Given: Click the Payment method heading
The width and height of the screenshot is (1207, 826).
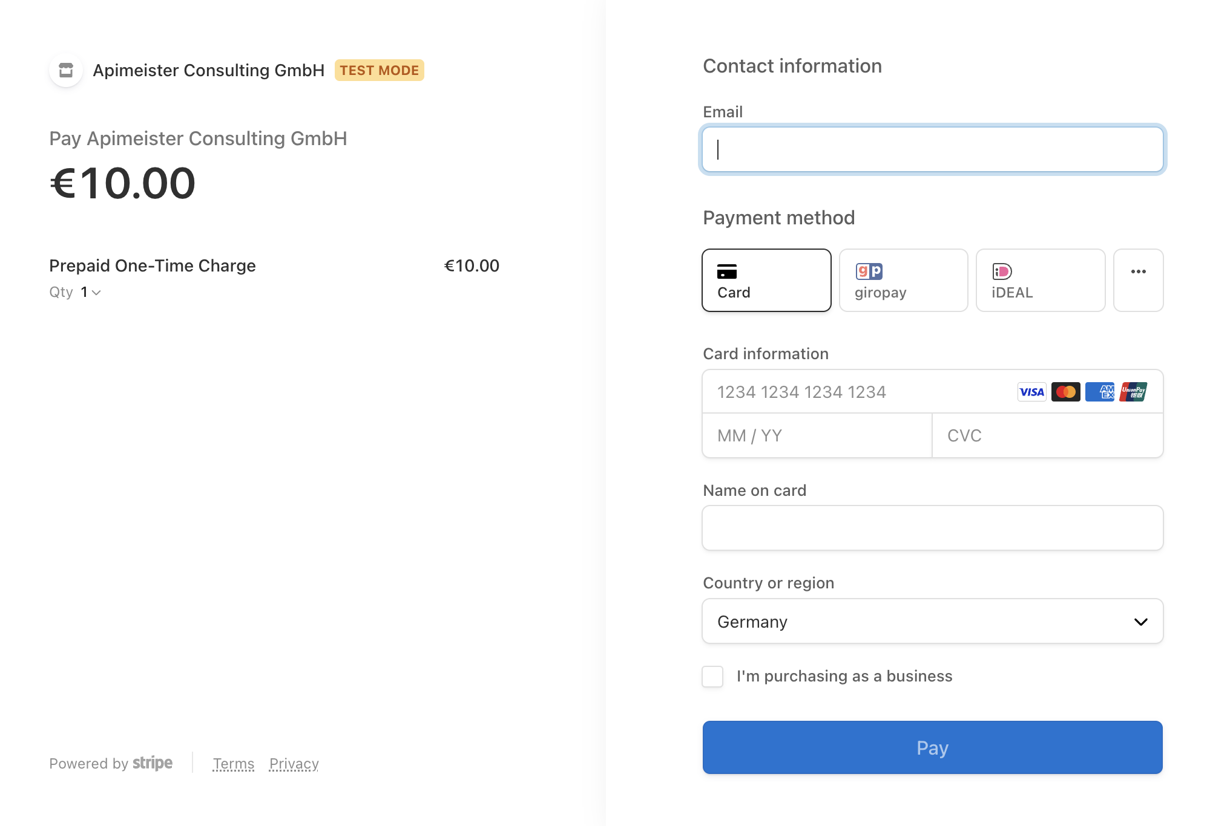Looking at the screenshot, I should pyautogui.click(x=779, y=218).
